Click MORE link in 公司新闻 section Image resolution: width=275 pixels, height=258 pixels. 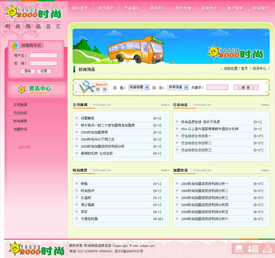(165, 105)
